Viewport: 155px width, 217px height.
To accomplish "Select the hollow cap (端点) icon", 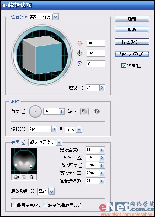I will point(97,111).
